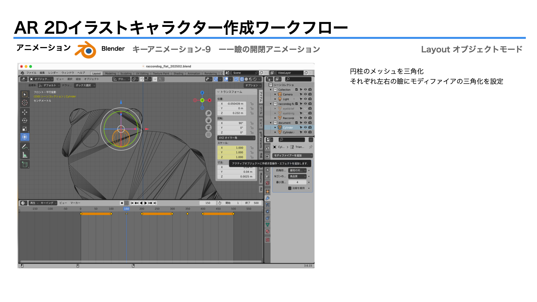This screenshot has height=302, width=537.
Task: Switch to the UV Editing workspace tab
Action: tap(142, 74)
